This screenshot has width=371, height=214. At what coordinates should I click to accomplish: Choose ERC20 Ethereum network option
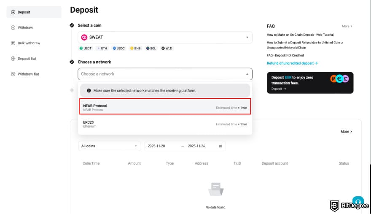pos(165,124)
